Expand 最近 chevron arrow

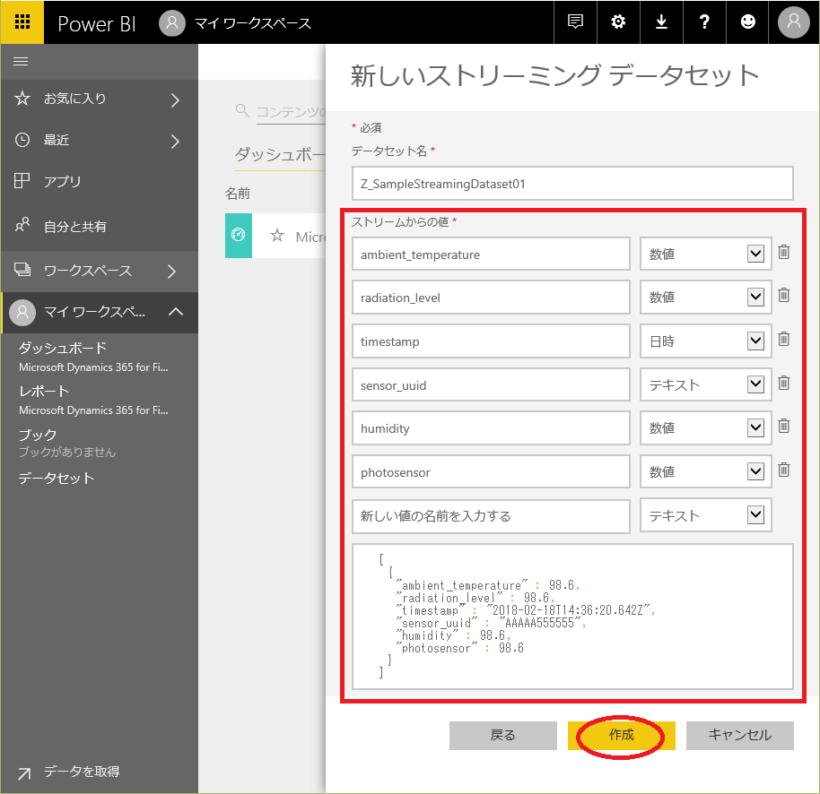175,141
